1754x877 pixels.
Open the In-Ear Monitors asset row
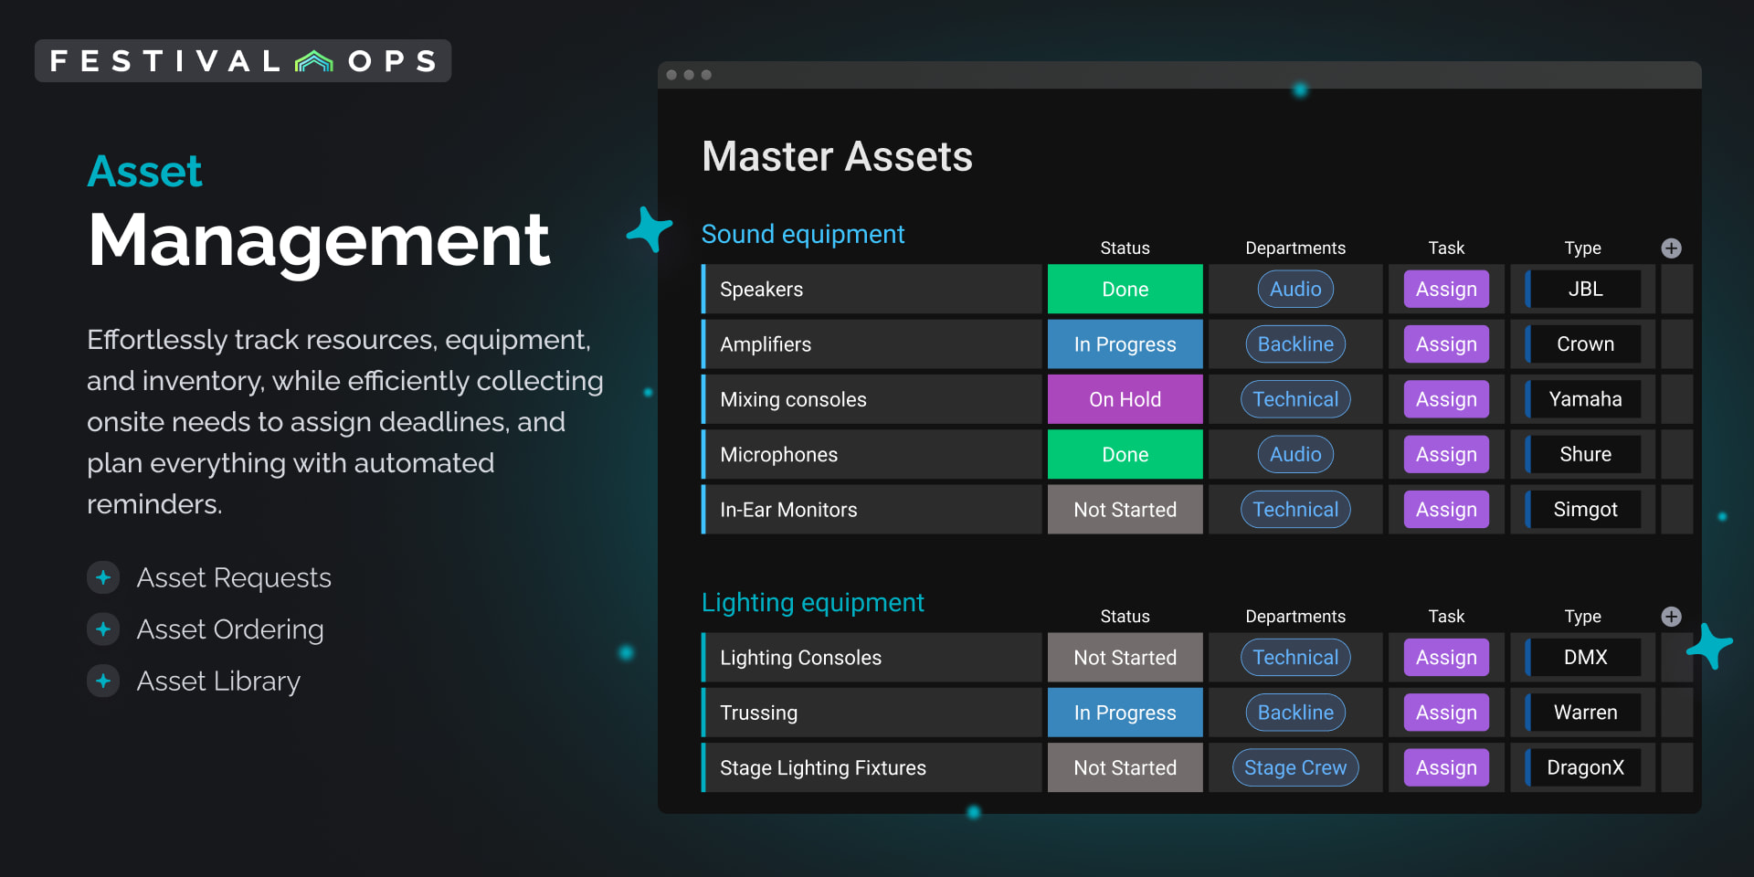[872, 510]
